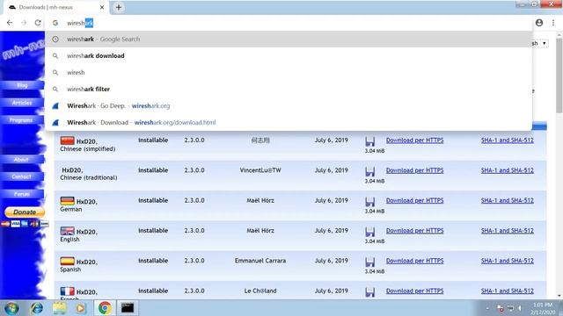563x316 pixels.
Task: Click the address bar text field
Action: (288, 23)
